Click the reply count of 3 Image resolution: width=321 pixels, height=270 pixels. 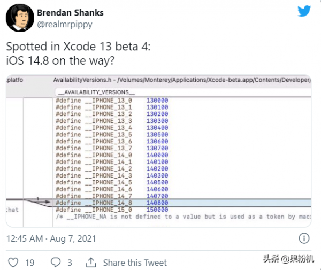click(x=70, y=263)
